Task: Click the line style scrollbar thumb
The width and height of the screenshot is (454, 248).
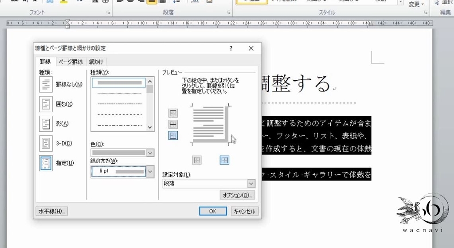Action: click(x=150, y=89)
